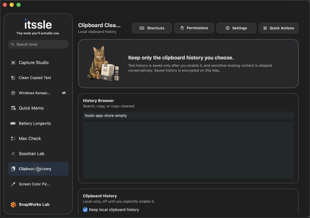Click the gear icon on Settings
The width and height of the screenshot is (310, 218).
click(228, 28)
